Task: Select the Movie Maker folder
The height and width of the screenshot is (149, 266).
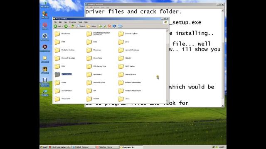Action: [94, 58]
